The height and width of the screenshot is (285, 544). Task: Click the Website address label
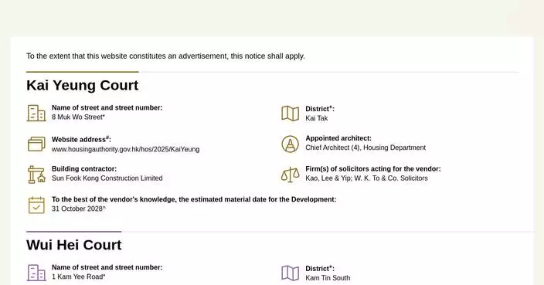(81, 139)
